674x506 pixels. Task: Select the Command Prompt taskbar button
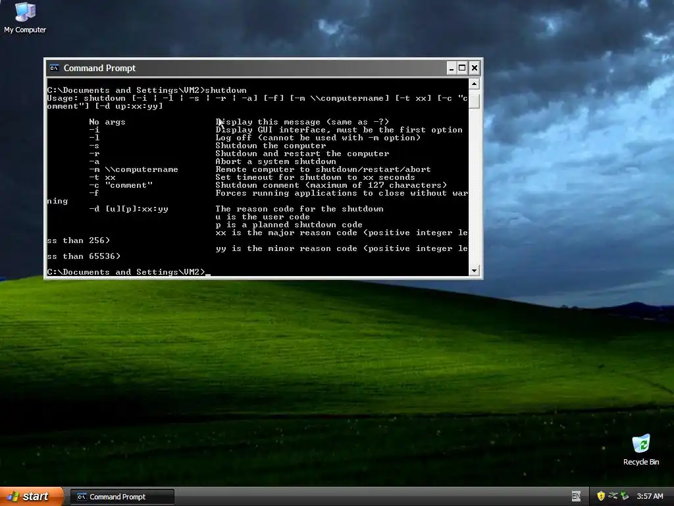tap(122, 497)
